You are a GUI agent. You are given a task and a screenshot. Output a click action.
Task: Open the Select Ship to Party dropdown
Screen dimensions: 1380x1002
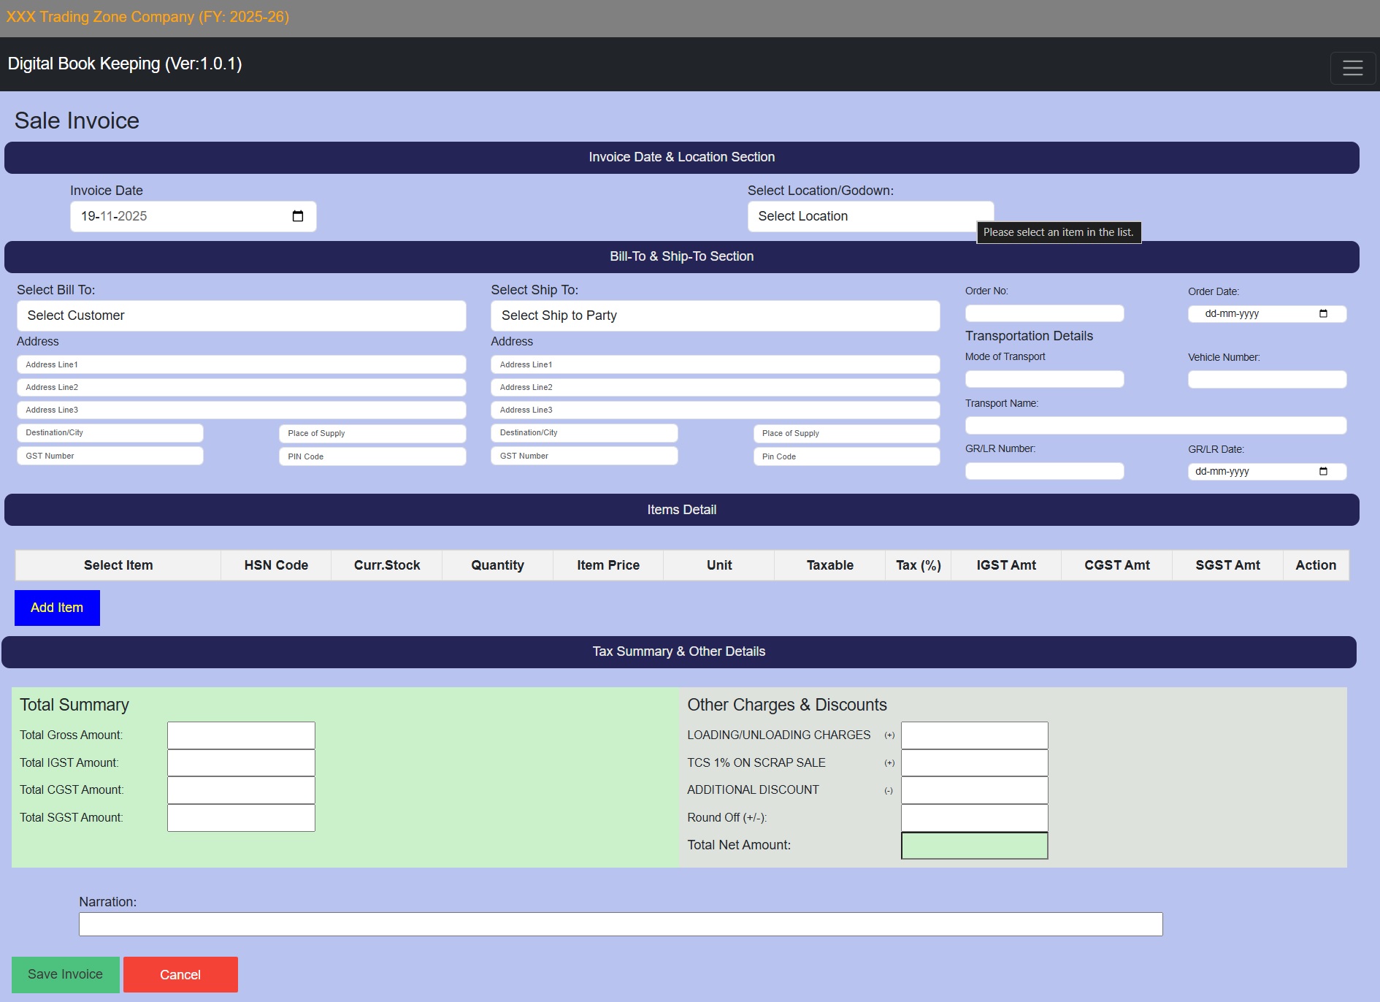[715, 315]
